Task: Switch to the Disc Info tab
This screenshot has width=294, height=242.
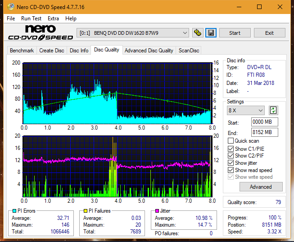Action: click(x=79, y=51)
